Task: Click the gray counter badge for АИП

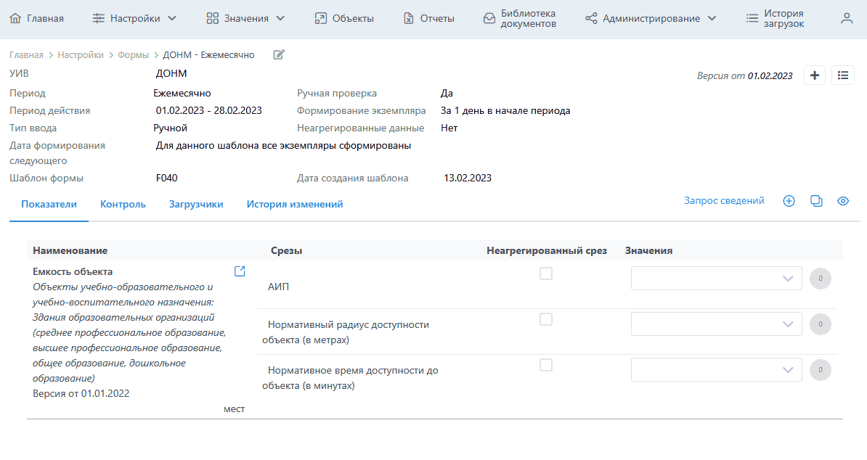Action: 820,279
